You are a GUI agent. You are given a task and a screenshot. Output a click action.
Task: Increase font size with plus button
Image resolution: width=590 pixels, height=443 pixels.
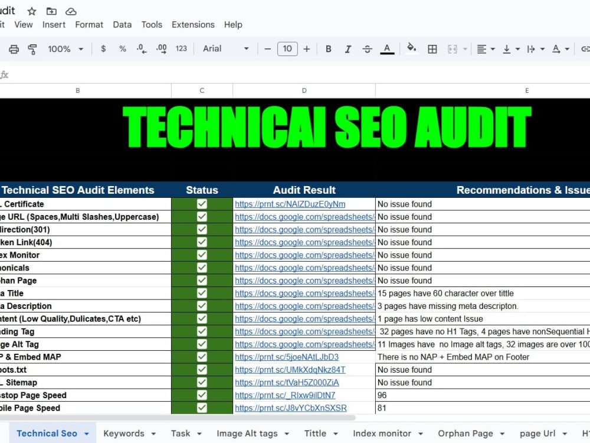click(307, 49)
